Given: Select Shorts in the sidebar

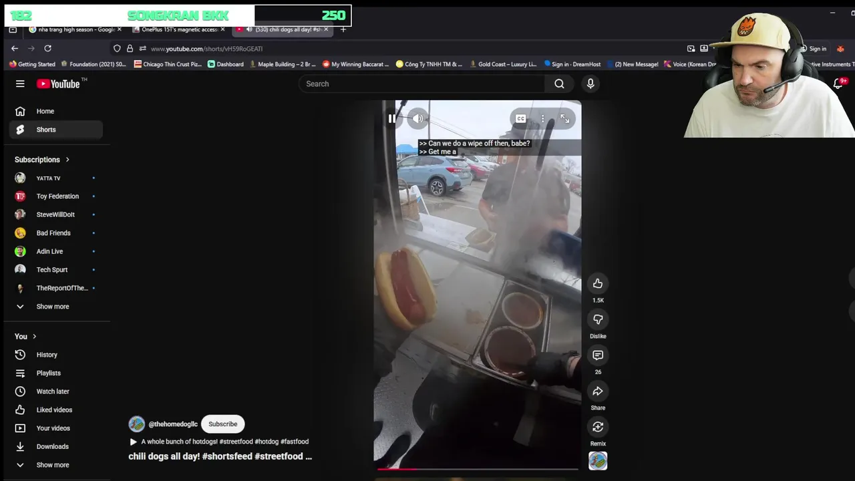Looking at the screenshot, I should 56,130.
